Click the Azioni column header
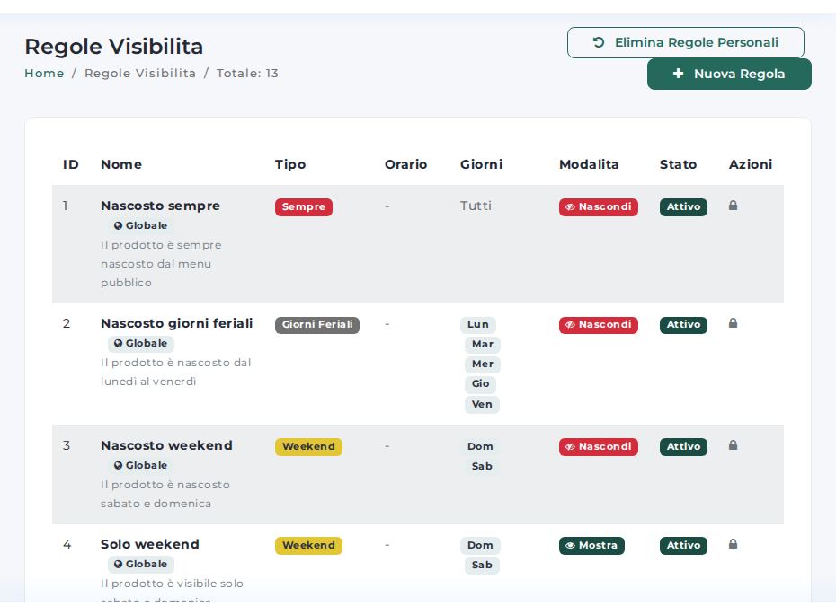Image resolution: width=836 pixels, height=606 pixels. pyautogui.click(x=751, y=164)
